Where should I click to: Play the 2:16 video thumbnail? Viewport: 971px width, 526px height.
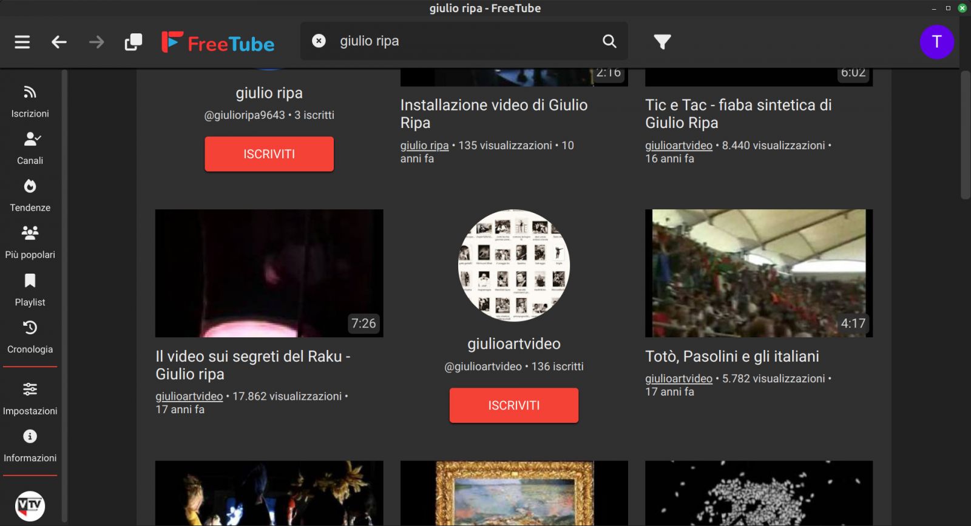coord(513,77)
